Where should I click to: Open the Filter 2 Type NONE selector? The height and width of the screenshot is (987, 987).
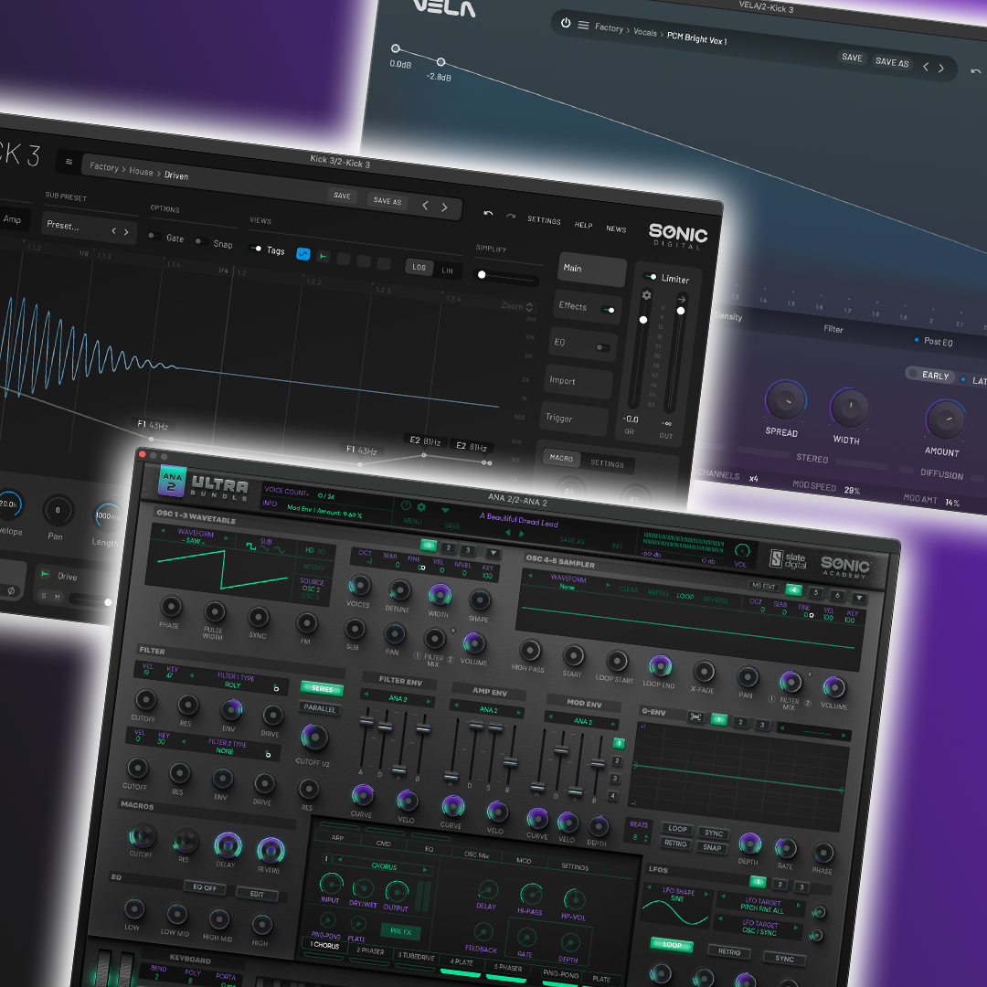tap(226, 748)
